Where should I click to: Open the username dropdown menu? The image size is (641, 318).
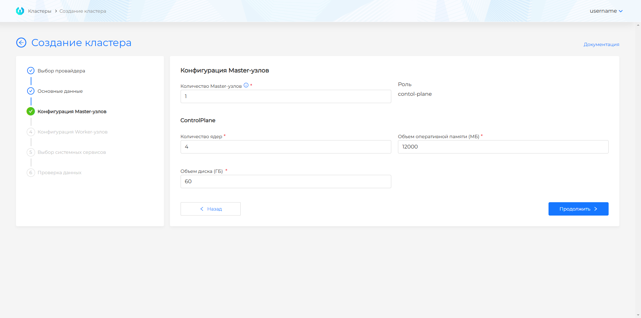coord(606,11)
